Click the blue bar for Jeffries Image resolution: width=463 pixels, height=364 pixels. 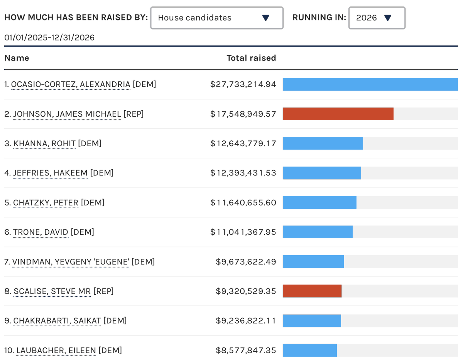point(322,173)
